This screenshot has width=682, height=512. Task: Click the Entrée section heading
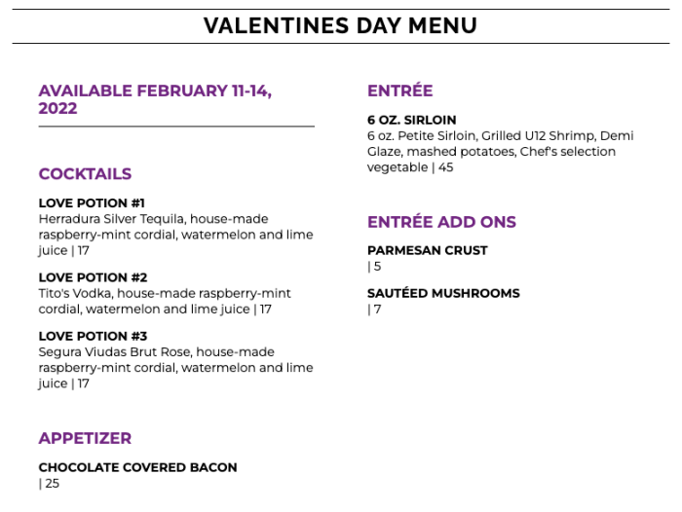point(399,91)
